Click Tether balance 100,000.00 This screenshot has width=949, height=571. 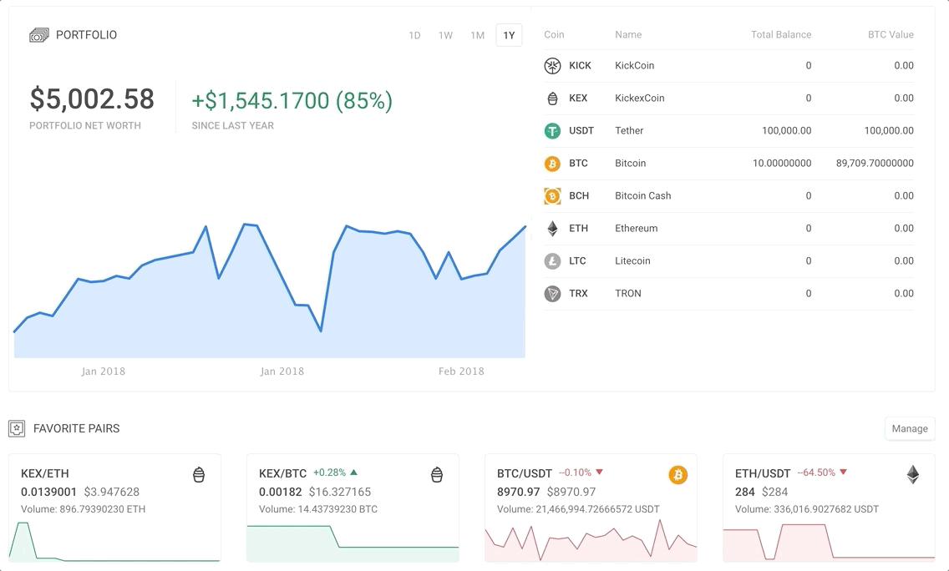(786, 131)
